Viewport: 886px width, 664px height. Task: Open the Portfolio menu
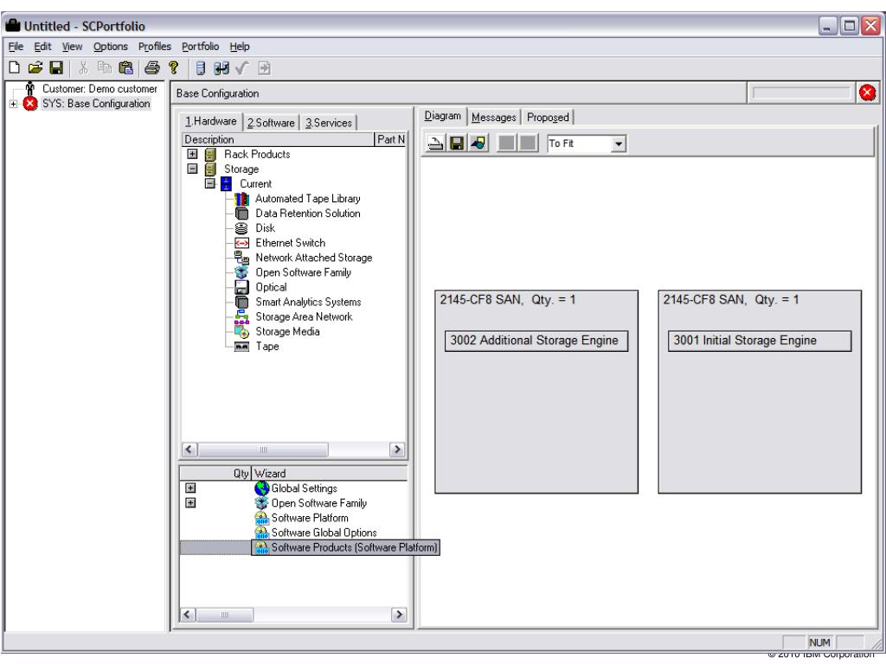(200, 47)
